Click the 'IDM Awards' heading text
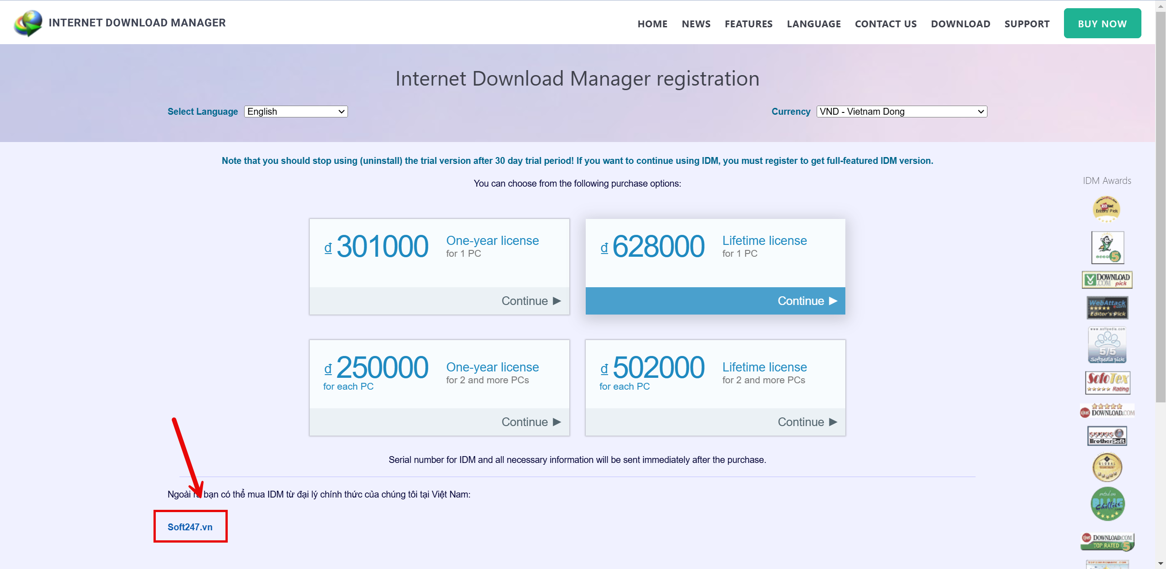Image resolution: width=1166 pixels, height=569 pixels. tap(1107, 181)
